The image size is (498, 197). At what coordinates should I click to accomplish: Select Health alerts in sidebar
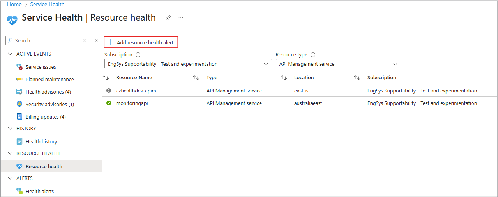click(39, 192)
